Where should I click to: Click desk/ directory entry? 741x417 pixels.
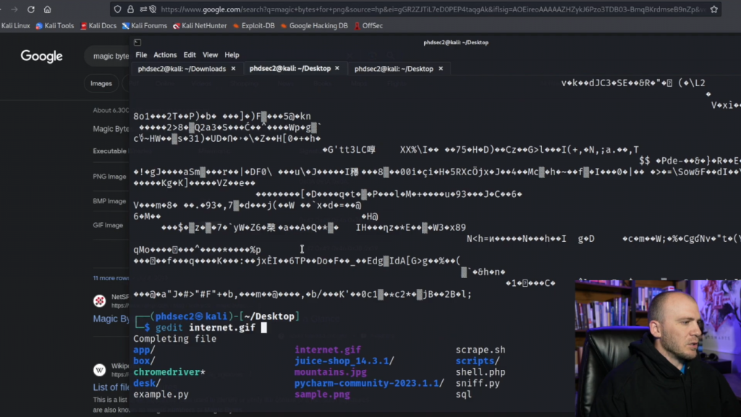[147, 383]
